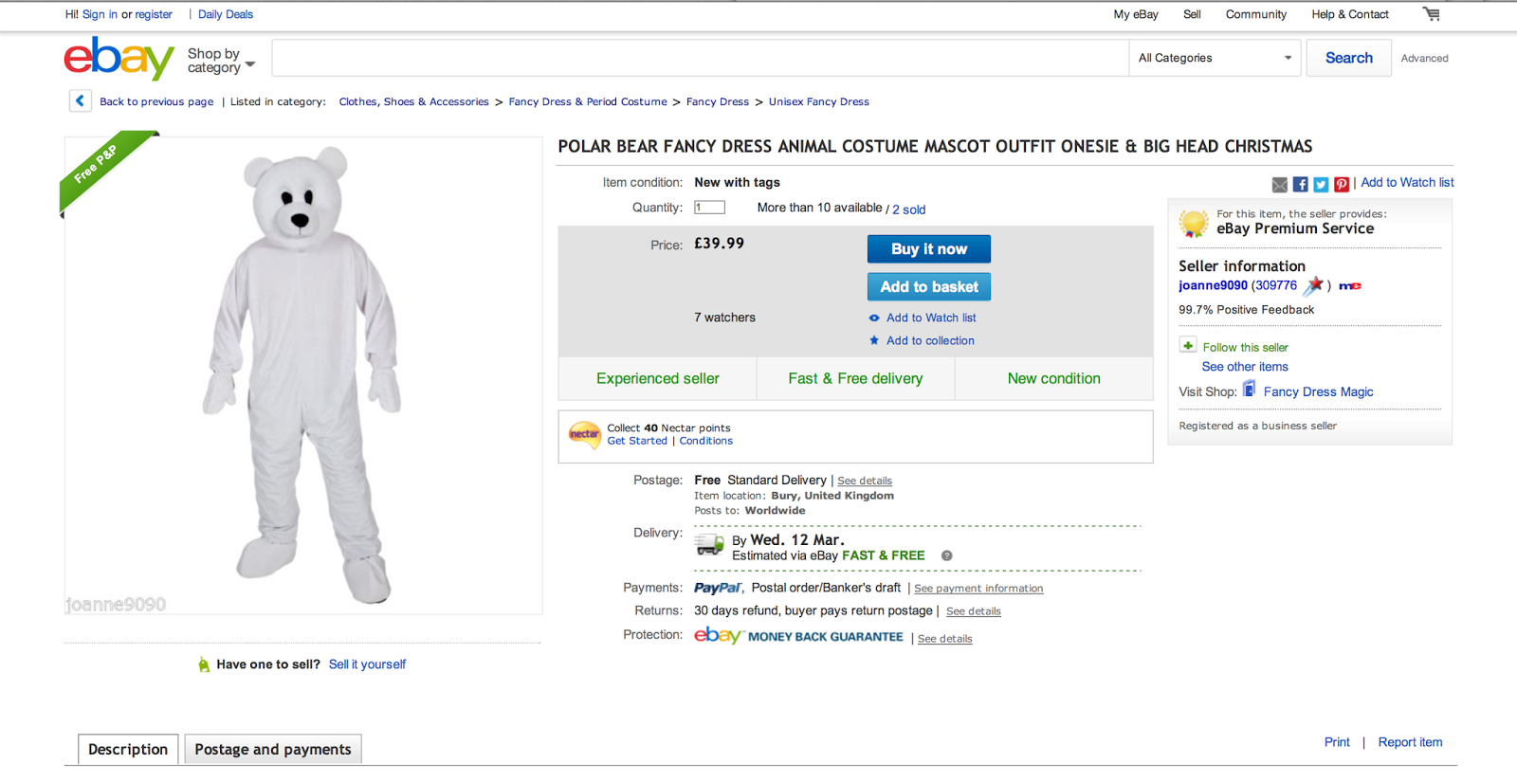1517x782 pixels.
Task: Open the All Categories dropdown
Action: pyautogui.click(x=1215, y=58)
